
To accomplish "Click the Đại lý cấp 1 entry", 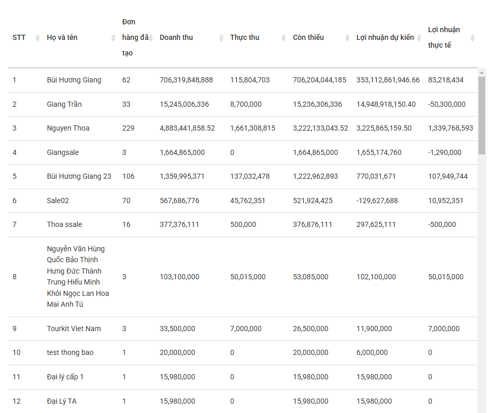I will (65, 377).
